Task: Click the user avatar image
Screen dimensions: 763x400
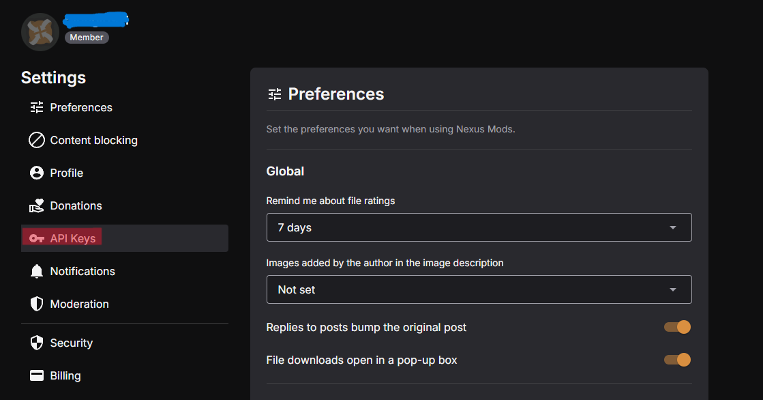Action: (x=40, y=32)
